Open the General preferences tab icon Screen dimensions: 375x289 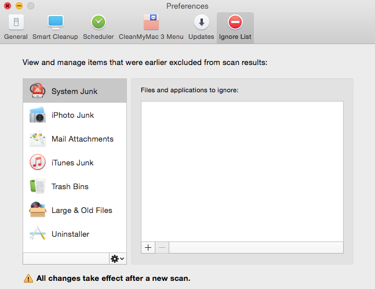(x=16, y=22)
